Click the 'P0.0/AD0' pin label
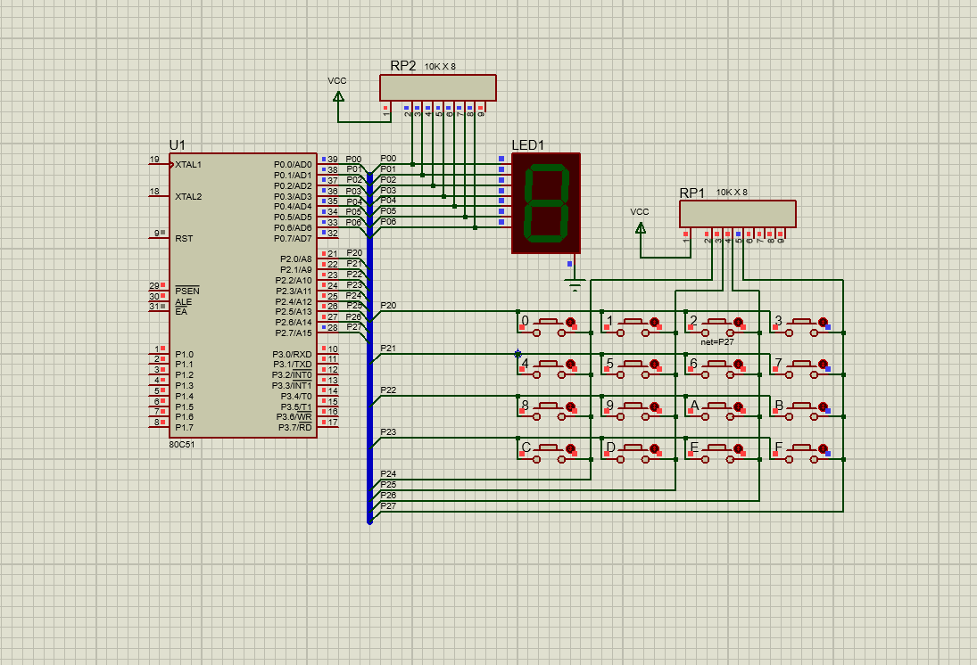The height and width of the screenshot is (665, 977). tap(293, 164)
